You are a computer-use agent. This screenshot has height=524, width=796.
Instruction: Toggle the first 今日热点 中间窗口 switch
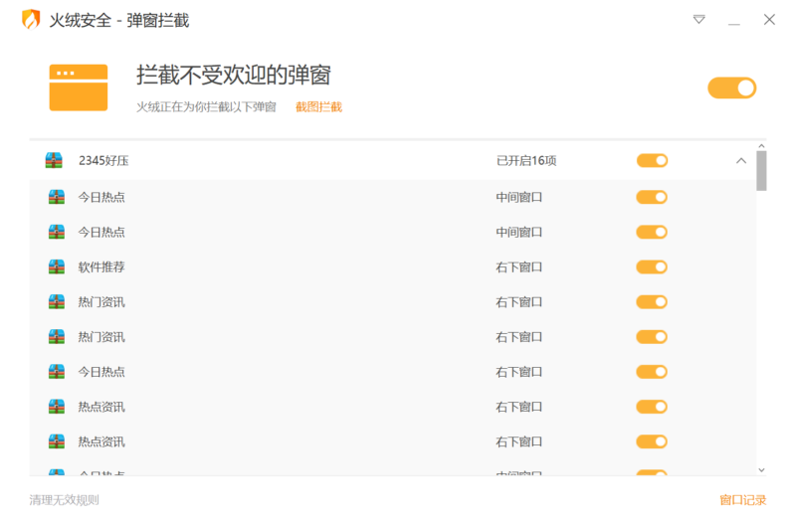coord(652,197)
